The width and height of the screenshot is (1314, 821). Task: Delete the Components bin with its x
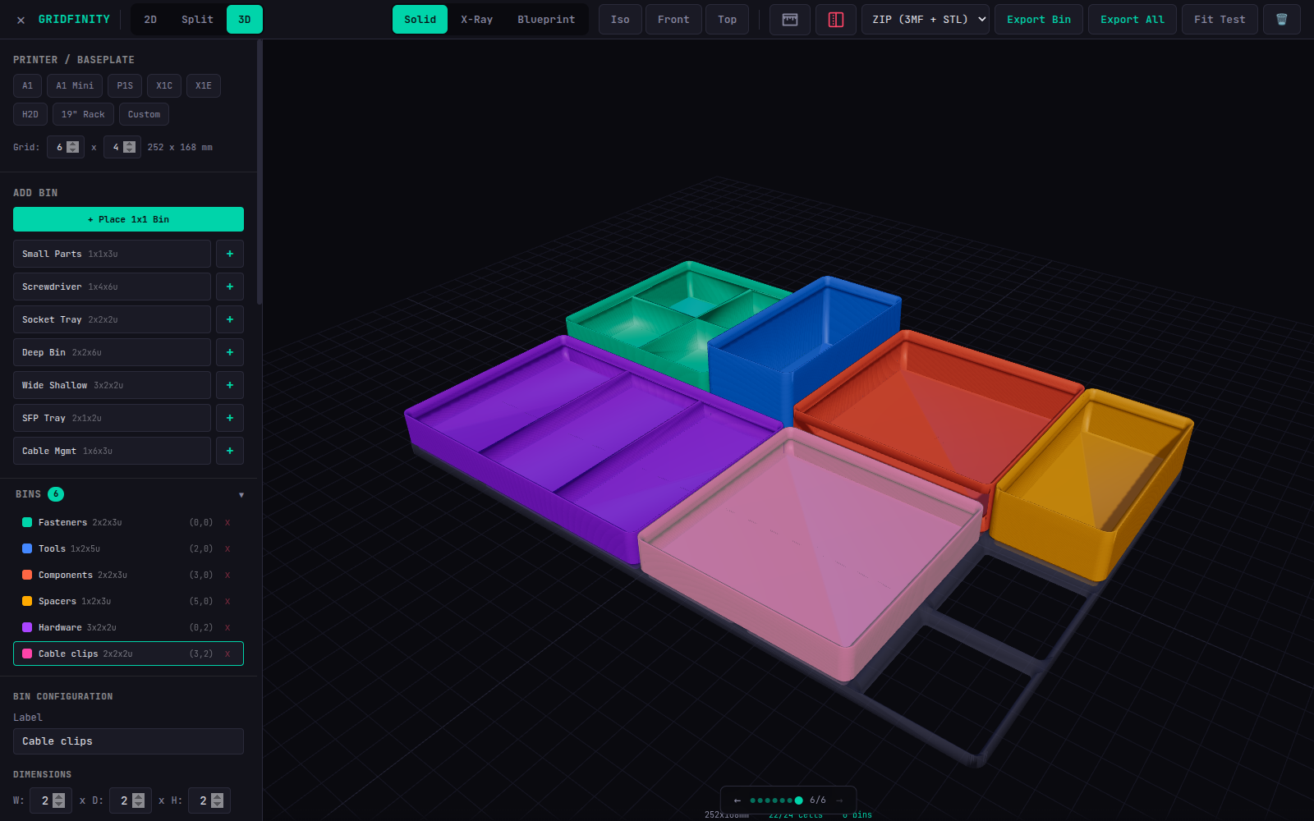point(227,575)
